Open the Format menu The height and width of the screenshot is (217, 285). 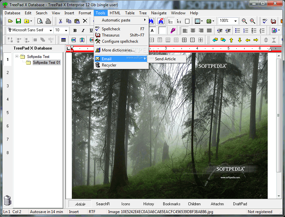click(x=85, y=13)
